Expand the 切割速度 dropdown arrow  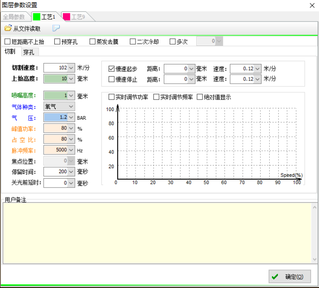click(x=71, y=68)
